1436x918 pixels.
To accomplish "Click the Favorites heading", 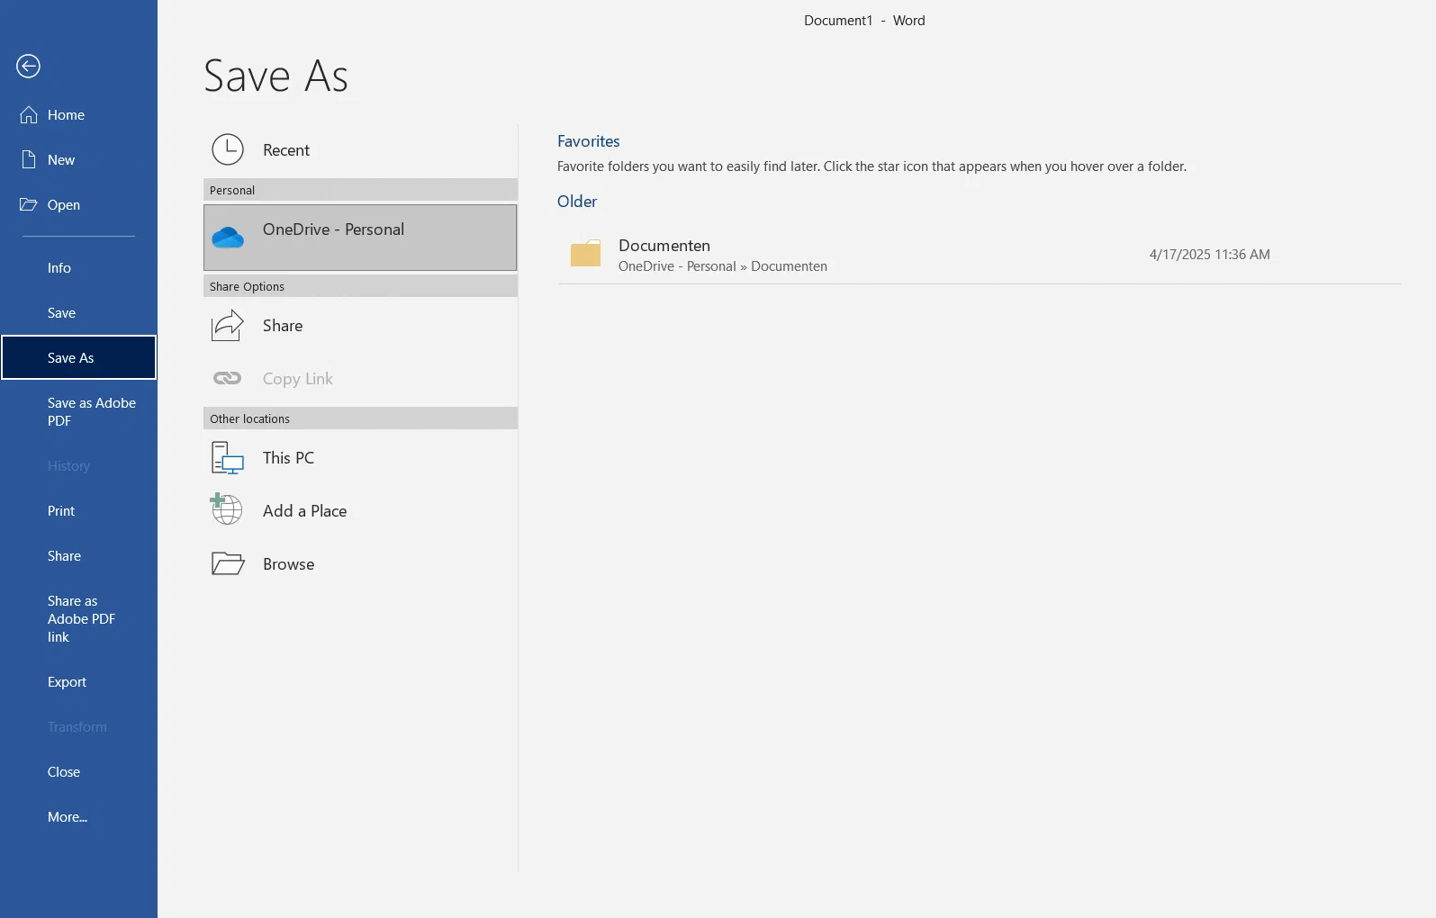I will [589, 141].
